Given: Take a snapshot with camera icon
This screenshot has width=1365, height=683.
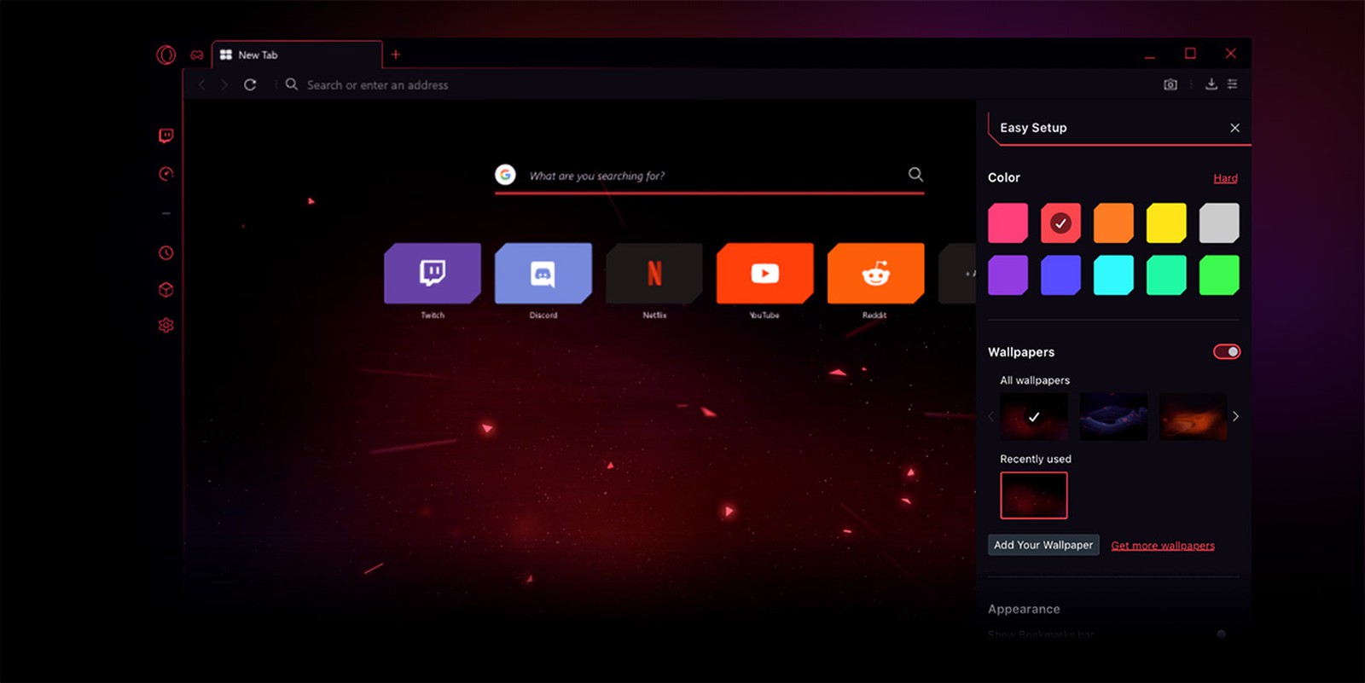Looking at the screenshot, I should [x=1170, y=84].
